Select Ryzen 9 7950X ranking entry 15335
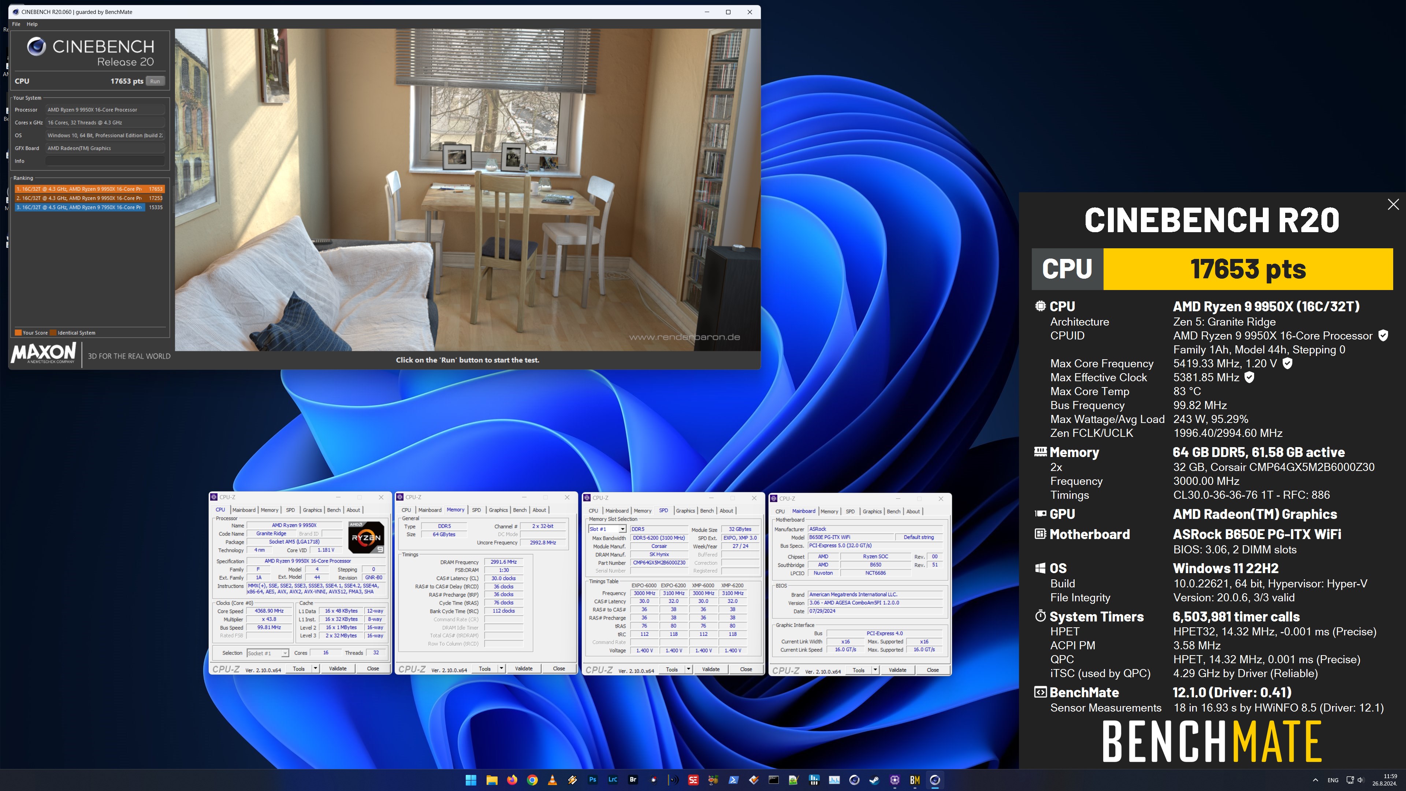This screenshot has width=1406, height=791. click(89, 207)
